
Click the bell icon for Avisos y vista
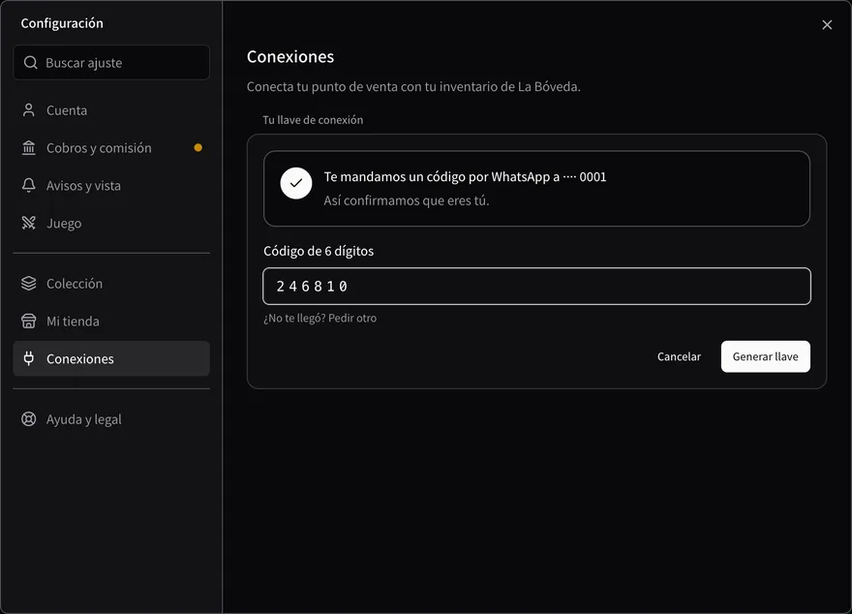click(29, 185)
